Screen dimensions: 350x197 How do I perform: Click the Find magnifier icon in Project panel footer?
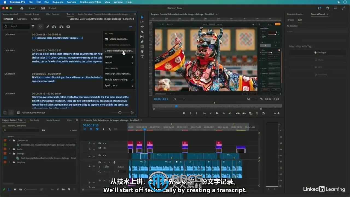point(58,189)
